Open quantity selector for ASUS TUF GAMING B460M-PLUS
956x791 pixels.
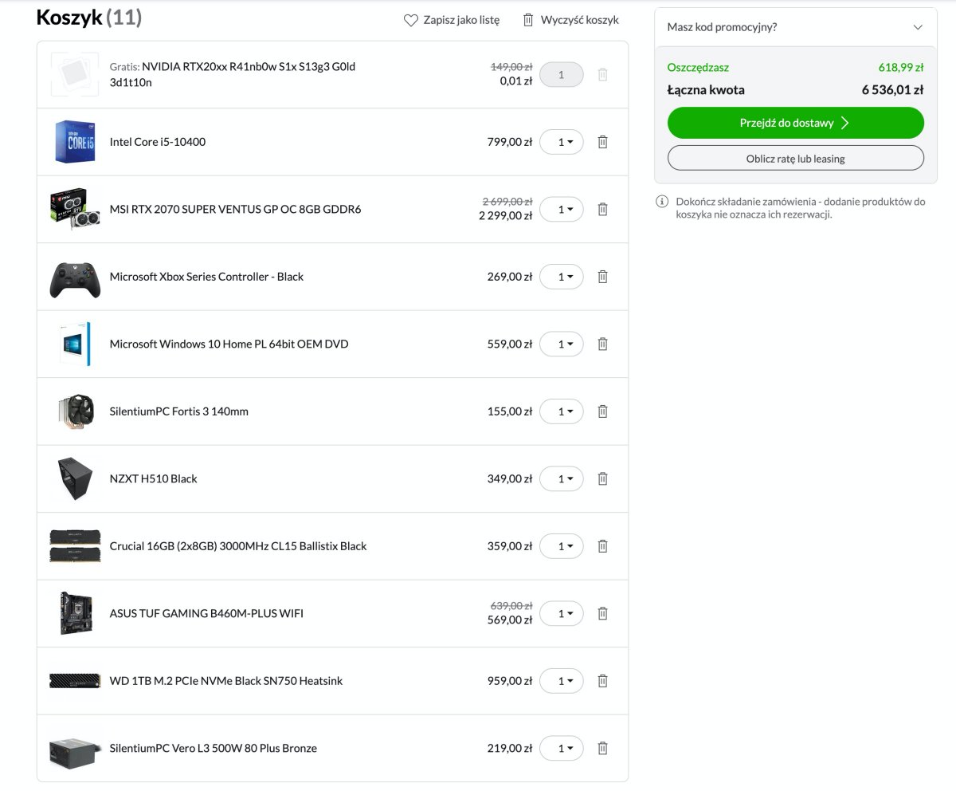pos(562,613)
